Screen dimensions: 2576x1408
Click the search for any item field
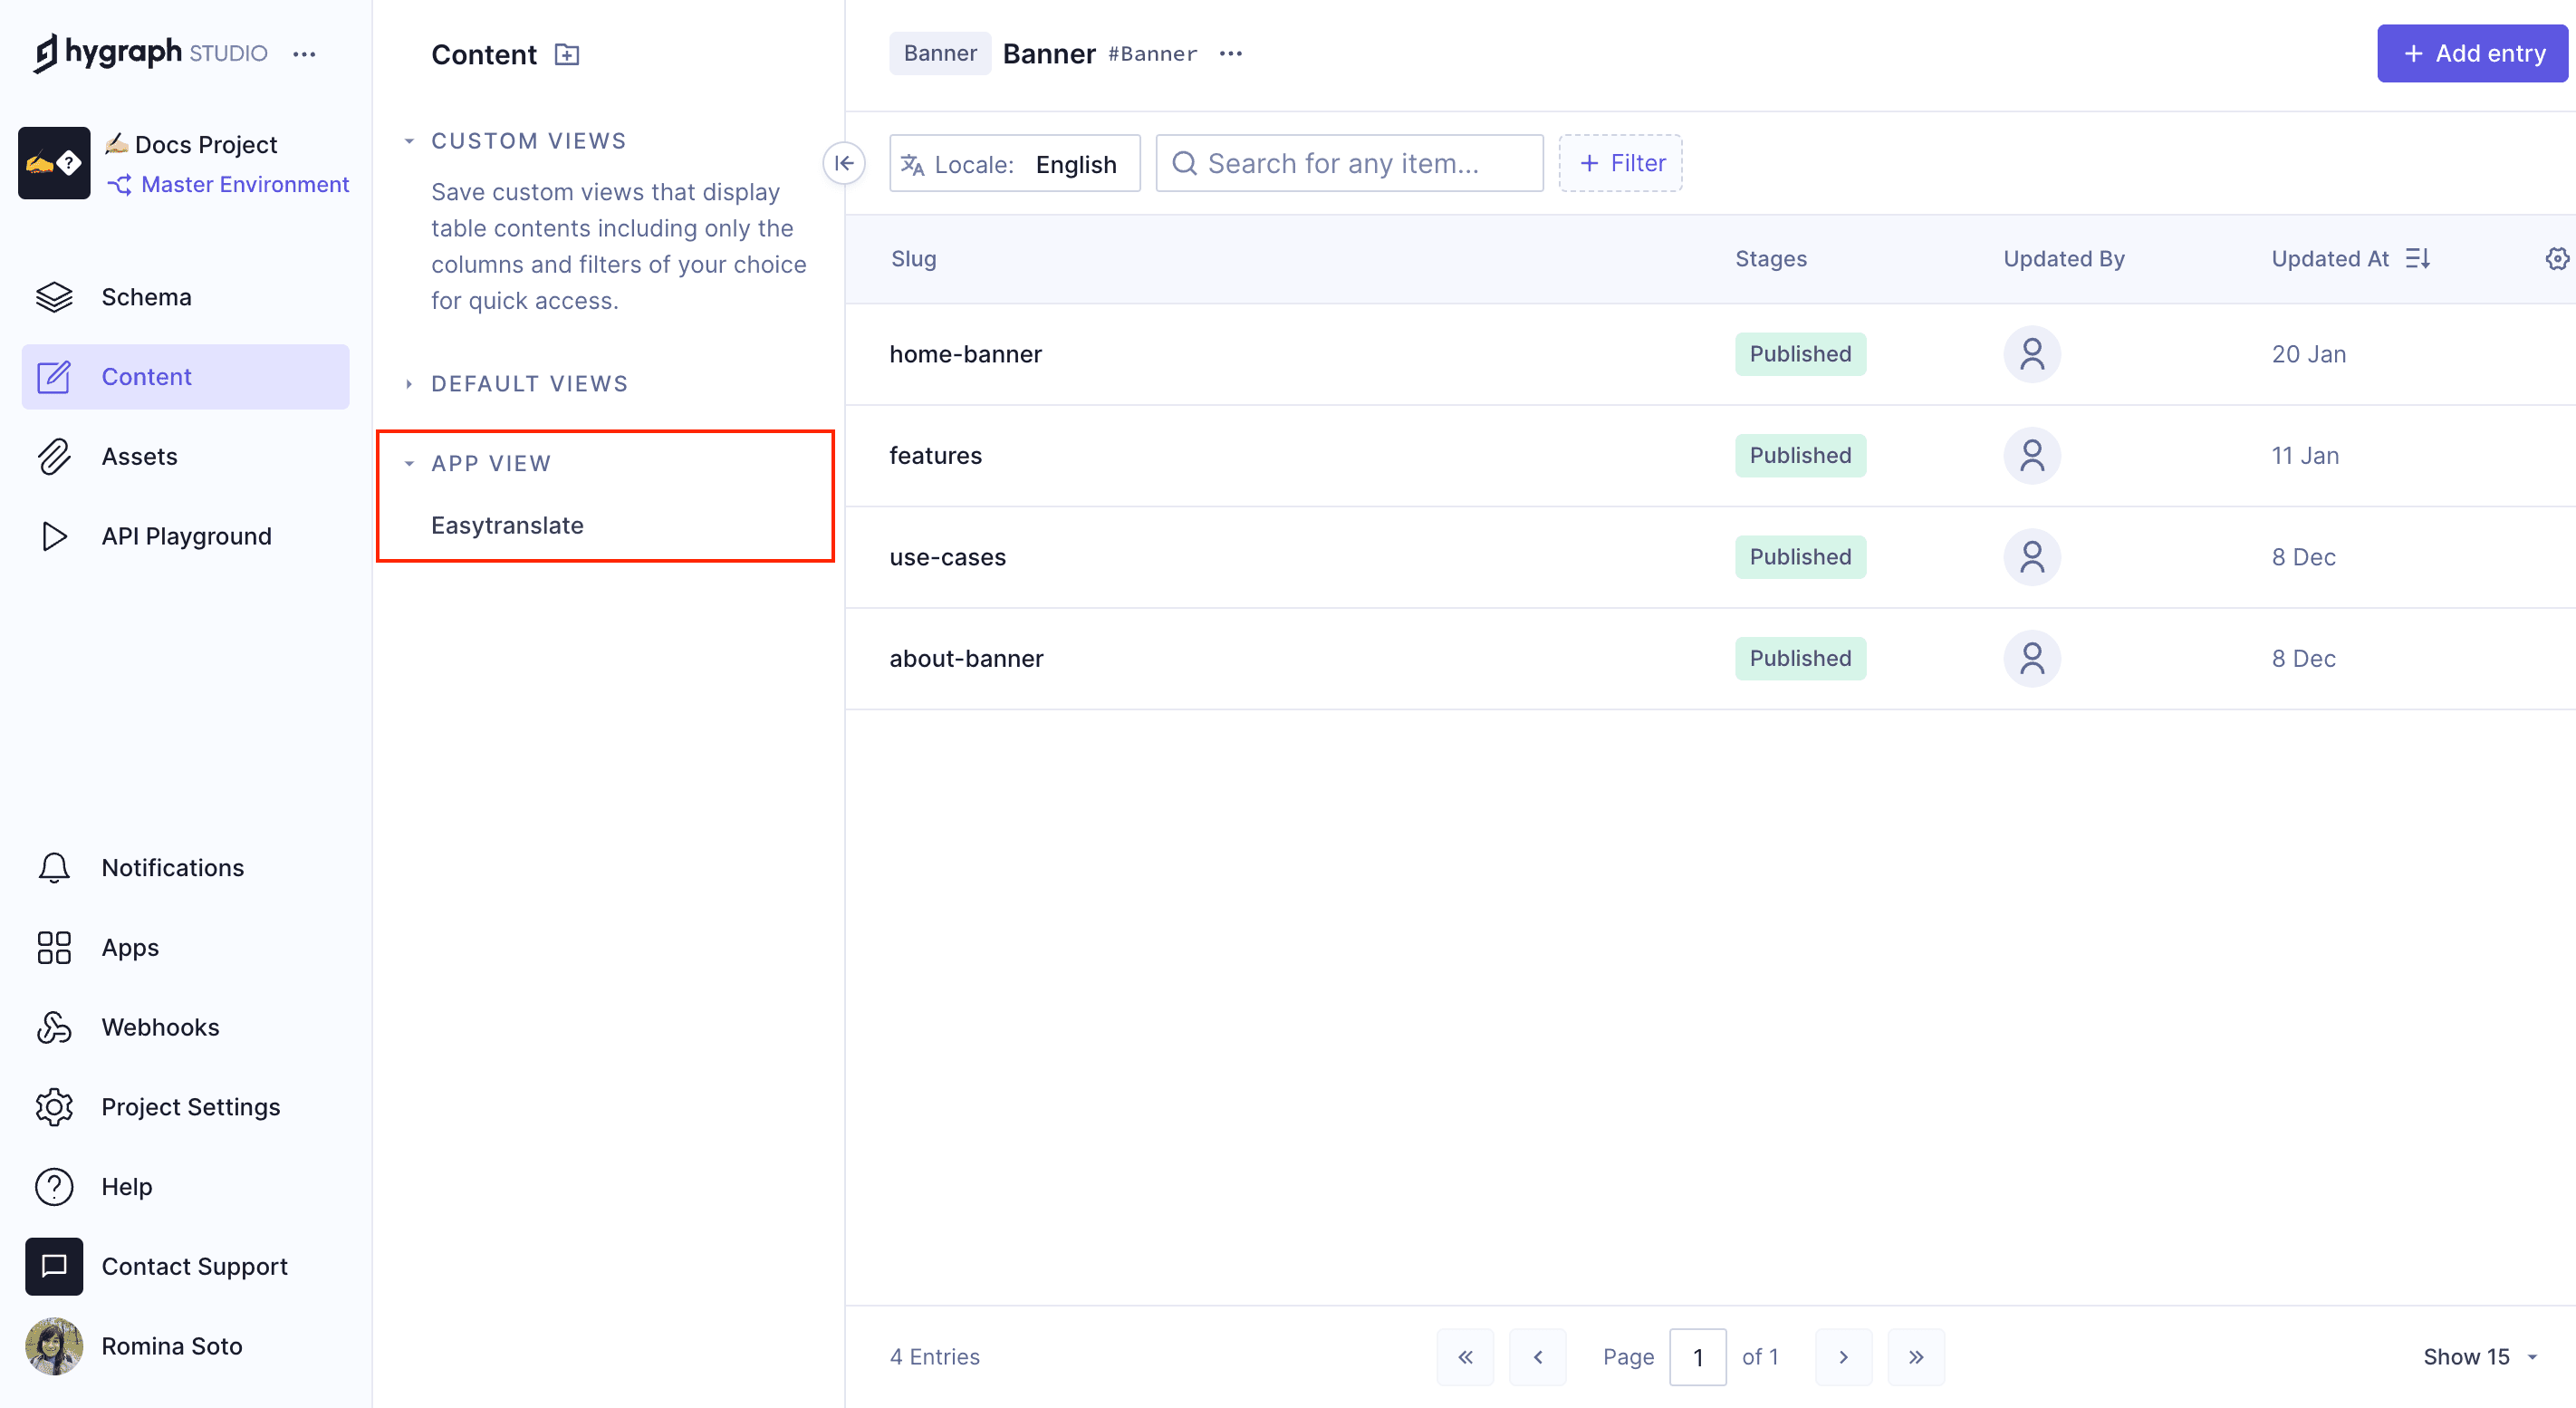click(1349, 163)
